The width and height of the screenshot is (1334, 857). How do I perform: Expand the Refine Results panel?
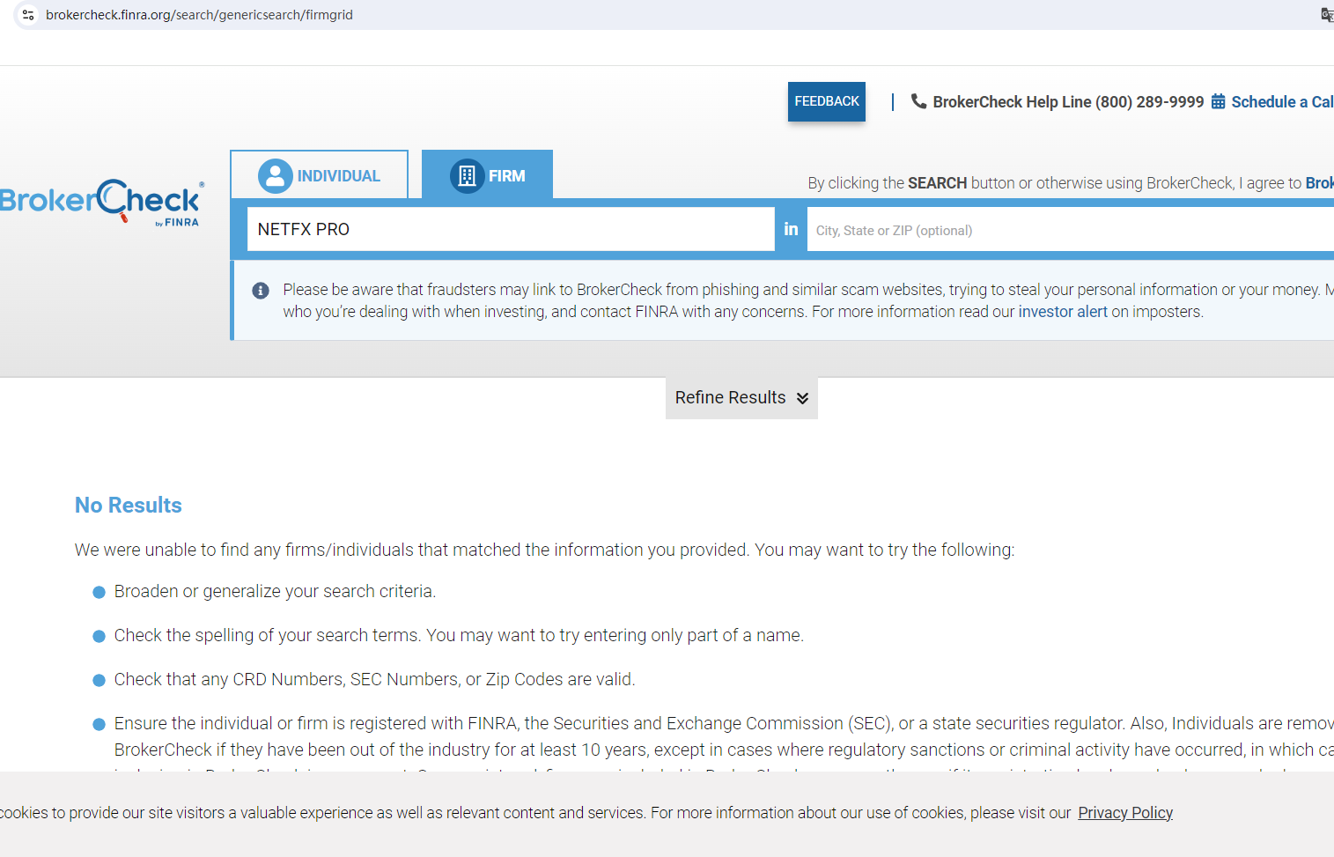[x=741, y=398]
